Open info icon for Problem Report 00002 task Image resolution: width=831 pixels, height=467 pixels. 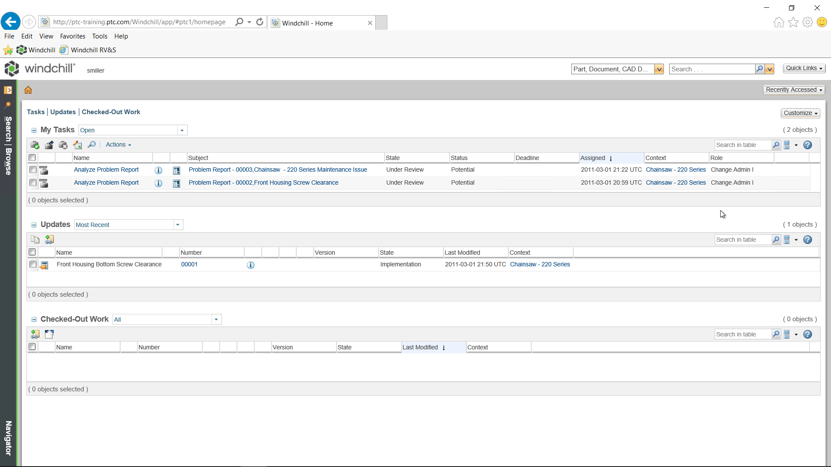click(158, 183)
